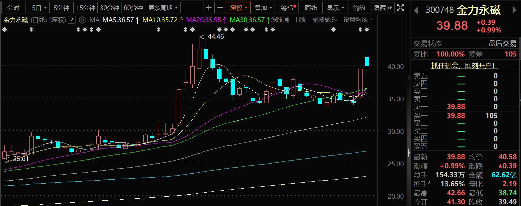Screen dimensions: 521x206
Task: Click the 抓住机会，即刻开户 link
Action: [465, 66]
